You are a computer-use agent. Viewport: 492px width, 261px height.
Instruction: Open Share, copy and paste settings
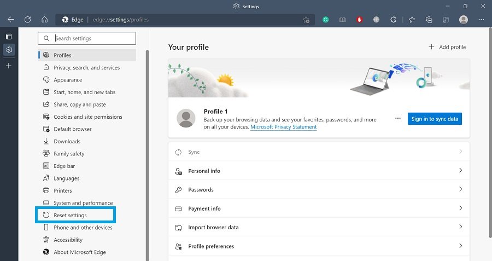[x=80, y=105]
